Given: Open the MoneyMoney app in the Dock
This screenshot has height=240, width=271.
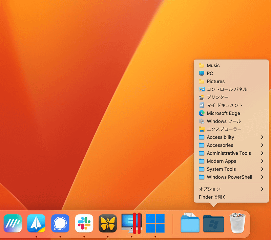Looking at the screenshot, I should 13,223.
